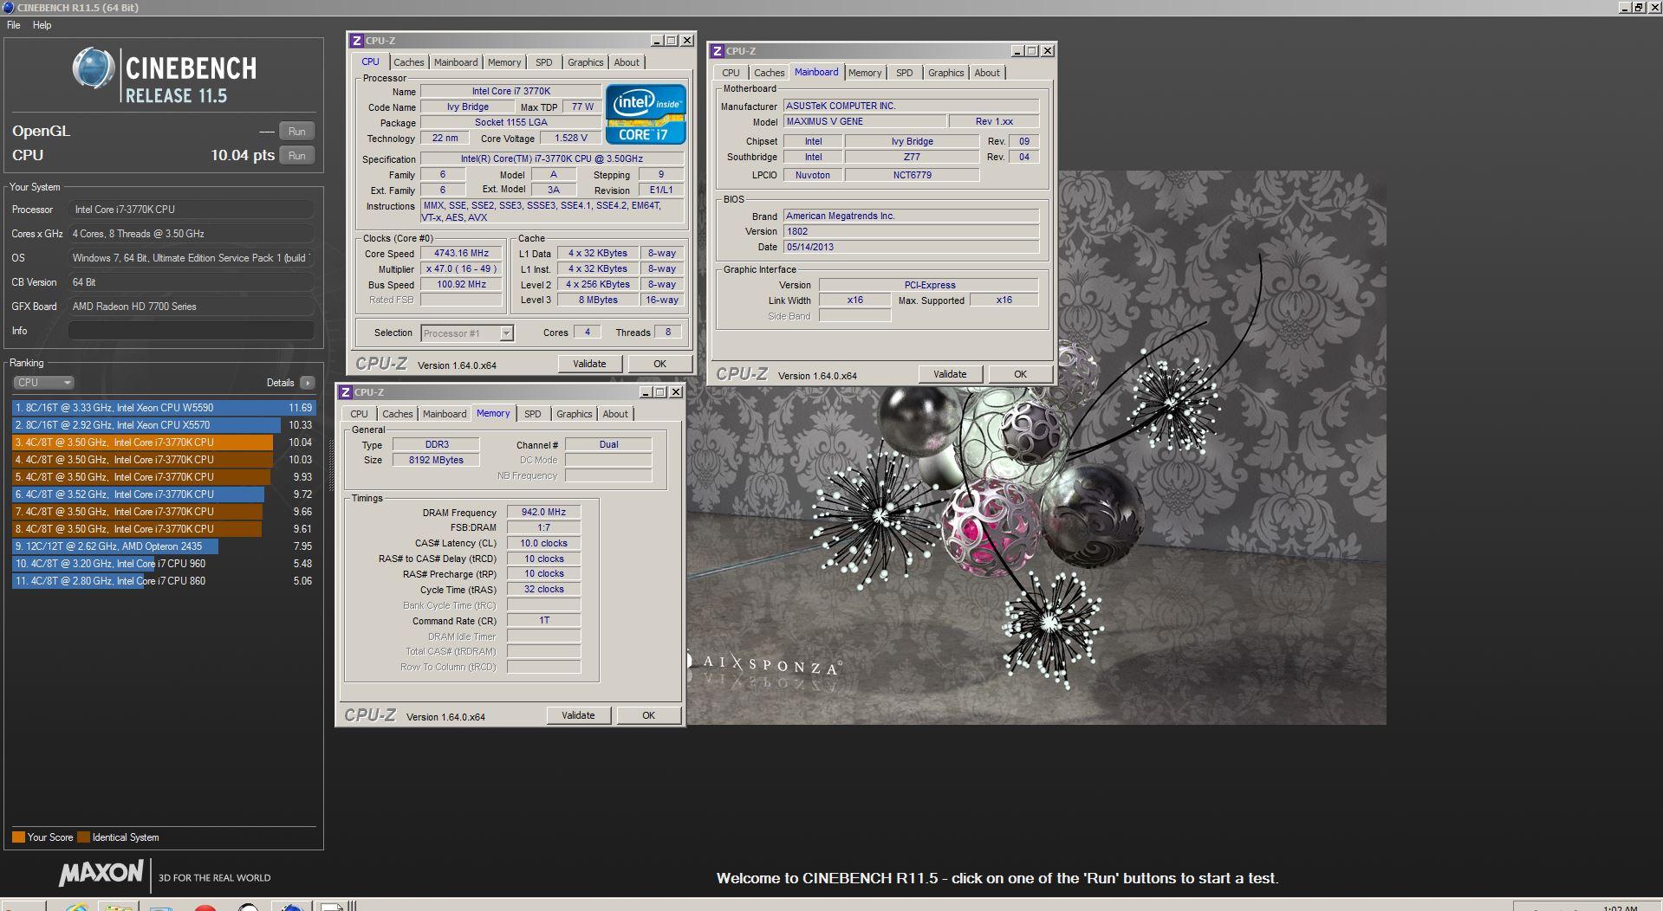Click OK in the CPU-Z Memory window
The height and width of the screenshot is (911, 1663).
[x=648, y=715]
